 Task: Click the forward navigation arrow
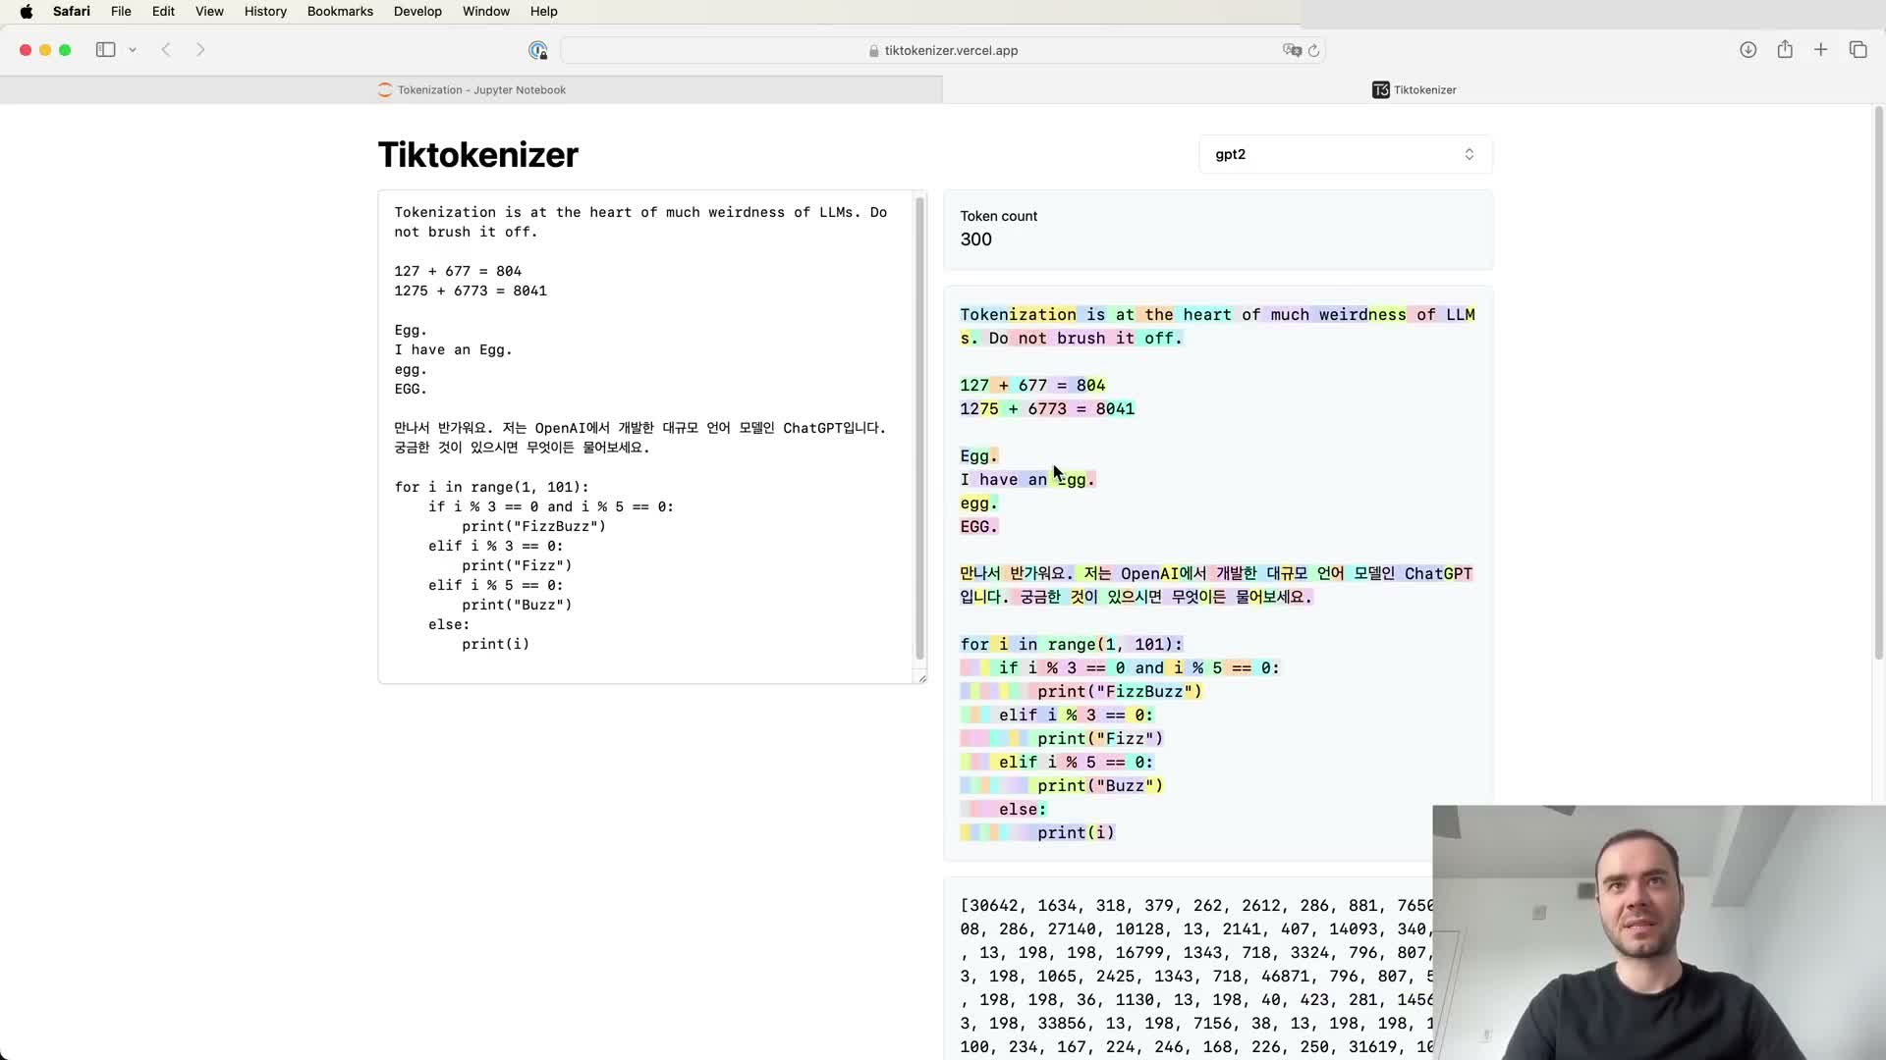[200, 50]
